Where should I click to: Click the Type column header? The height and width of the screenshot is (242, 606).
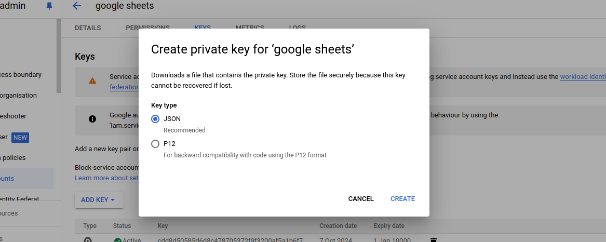point(90,226)
